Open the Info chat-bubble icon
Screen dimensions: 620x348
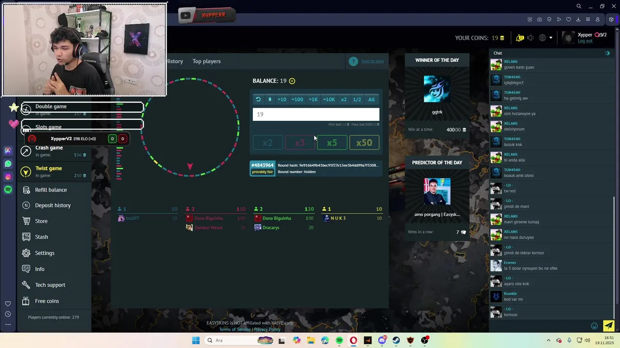[x=26, y=269]
